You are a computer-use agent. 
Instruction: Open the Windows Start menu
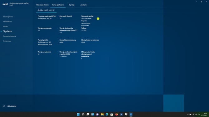point(78,114)
